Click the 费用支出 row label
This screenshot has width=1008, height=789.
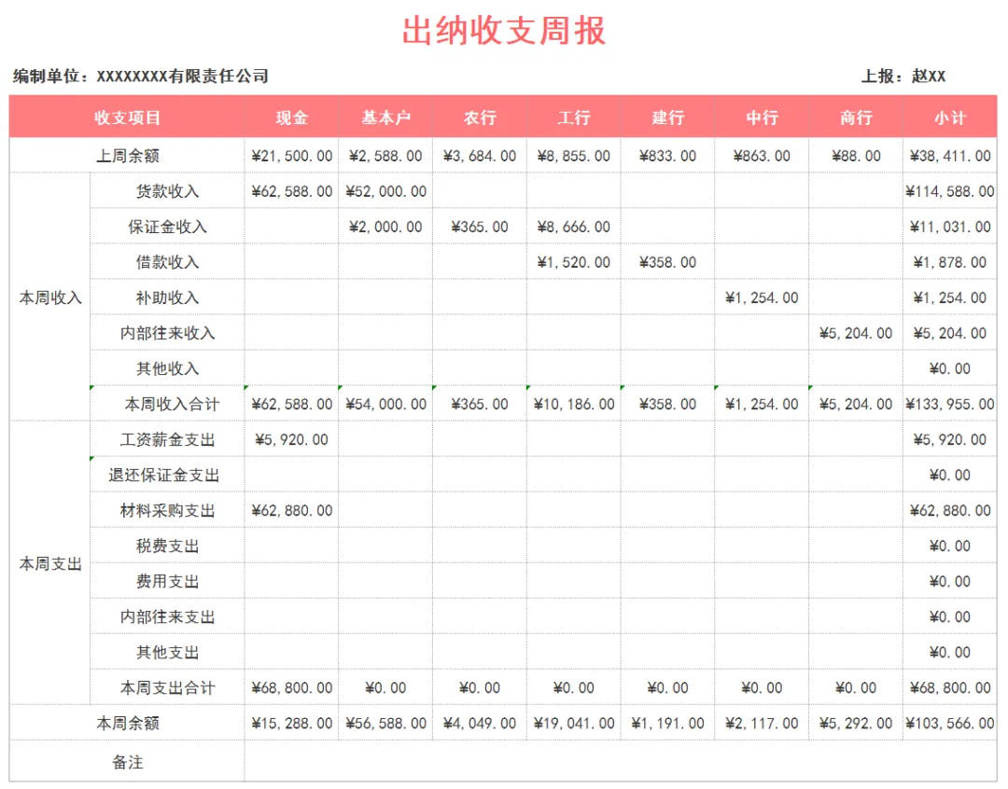click(167, 581)
